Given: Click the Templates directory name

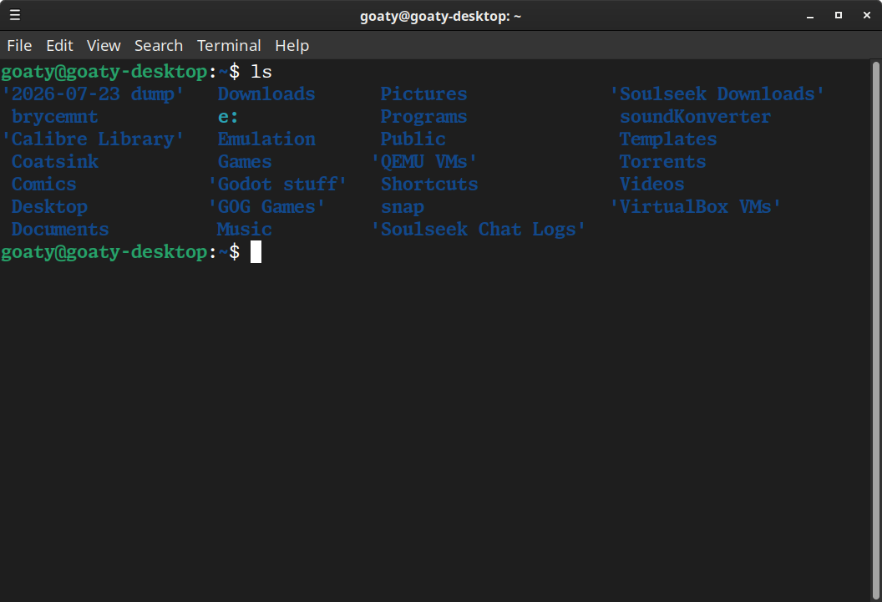Looking at the screenshot, I should coord(667,139).
